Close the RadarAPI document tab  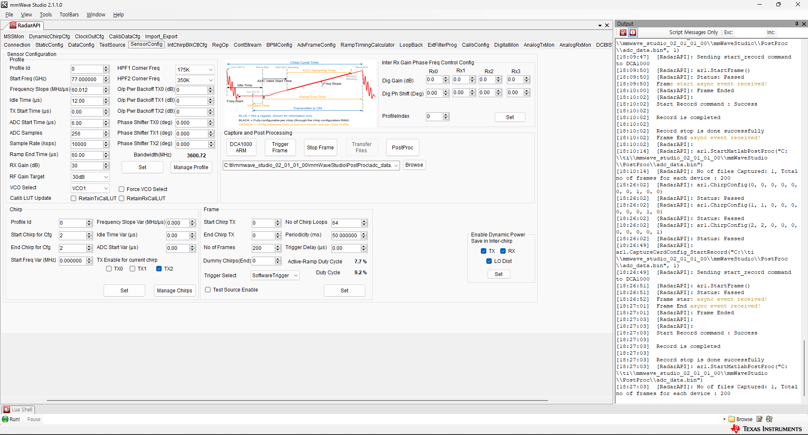tap(607, 25)
